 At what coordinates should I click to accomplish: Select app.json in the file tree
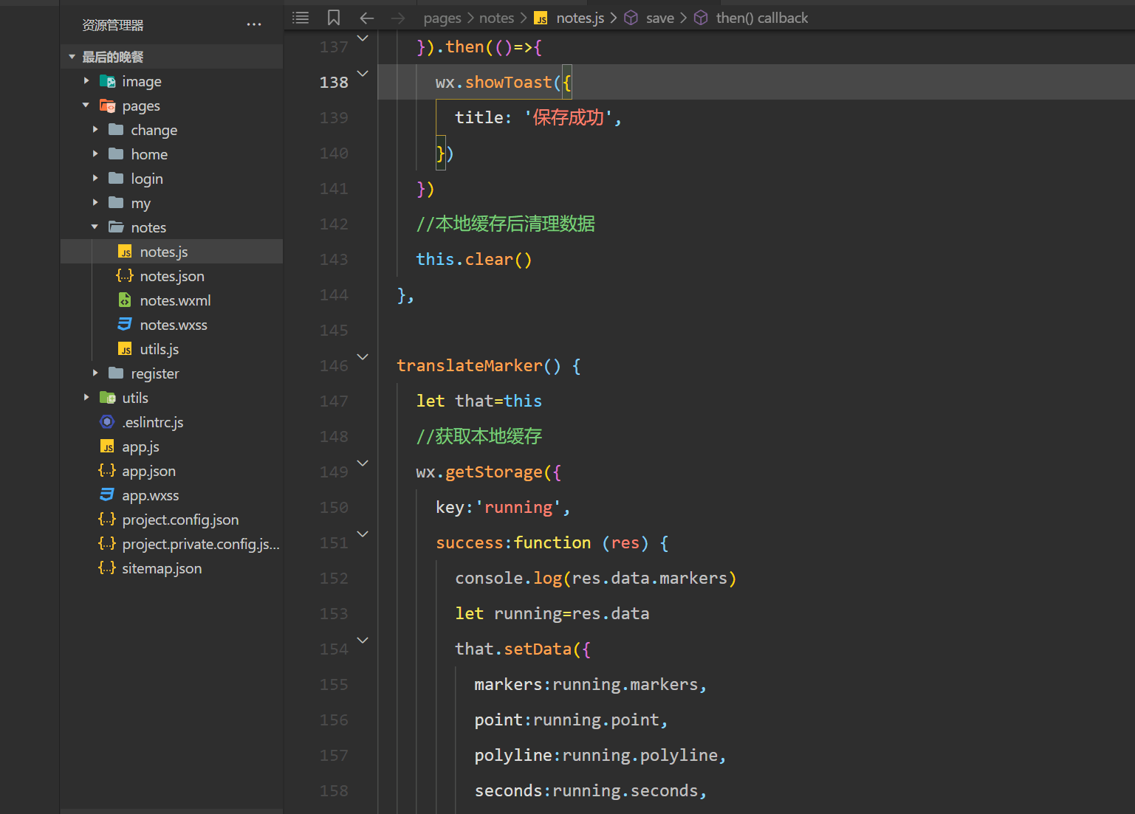coord(148,471)
